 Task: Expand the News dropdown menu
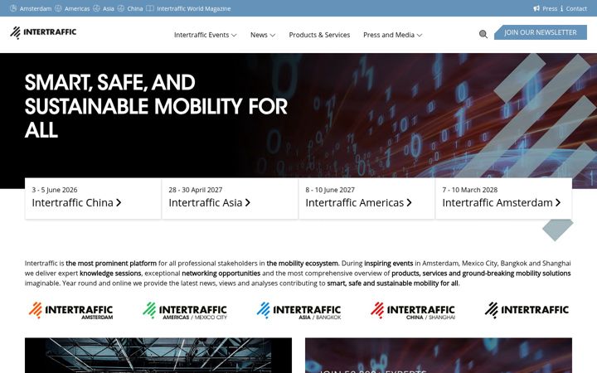(263, 35)
